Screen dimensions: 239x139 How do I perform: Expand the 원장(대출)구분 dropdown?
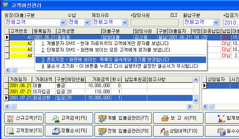pyautogui.click(x=63, y=23)
